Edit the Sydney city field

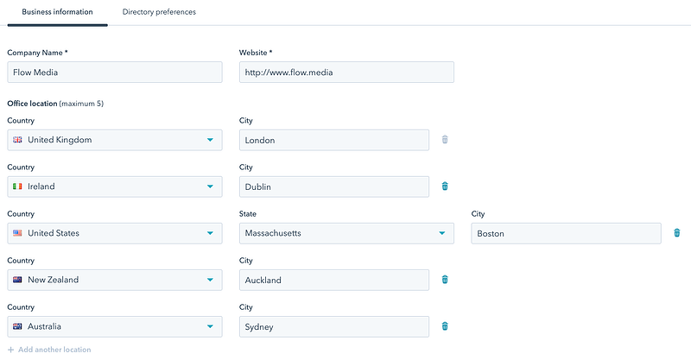click(x=334, y=327)
